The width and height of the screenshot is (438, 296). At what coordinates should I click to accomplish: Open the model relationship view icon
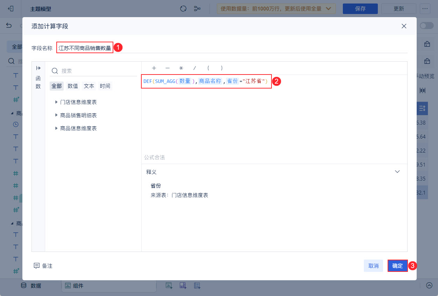pyautogui.click(x=197, y=9)
